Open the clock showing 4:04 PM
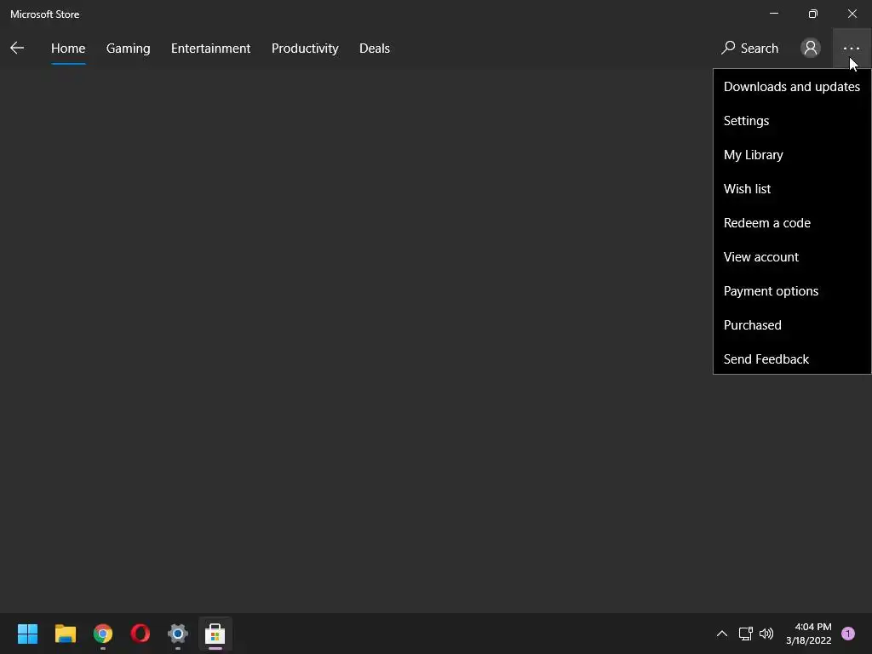The height and width of the screenshot is (654, 872). click(x=809, y=634)
